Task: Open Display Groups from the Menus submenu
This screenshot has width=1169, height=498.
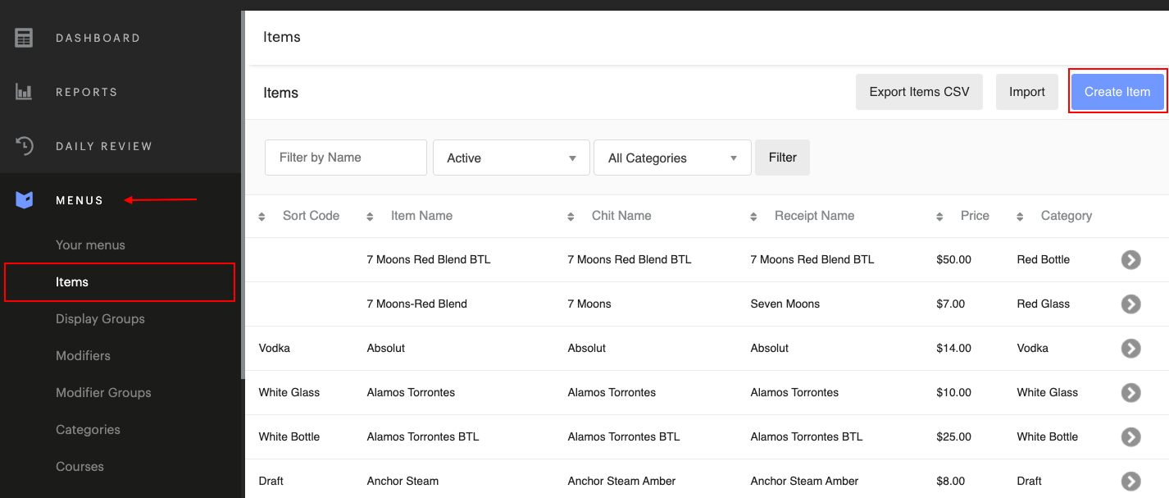Action: tap(100, 318)
